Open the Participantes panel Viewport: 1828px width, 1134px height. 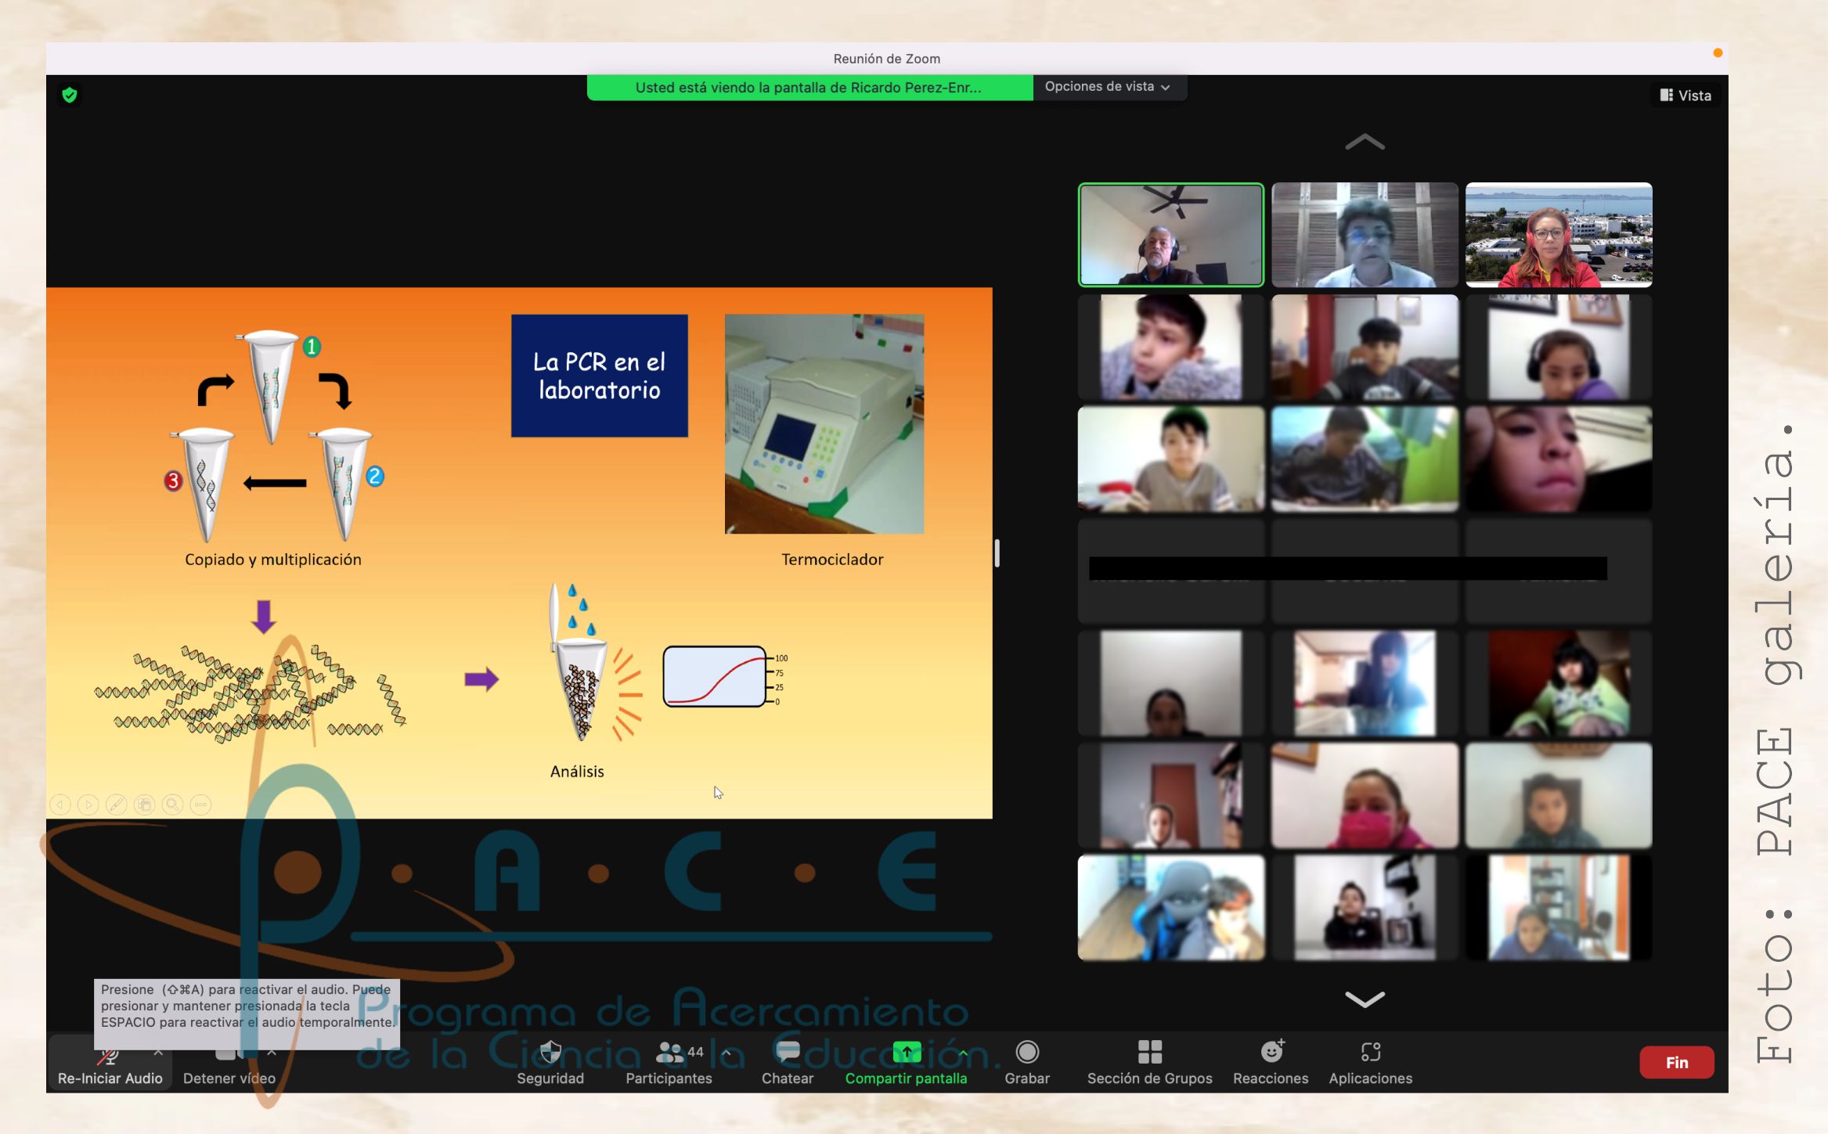[x=669, y=1063]
